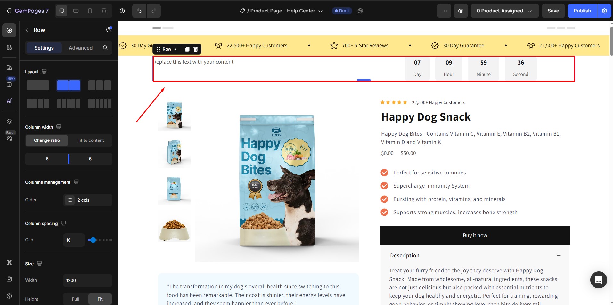Open page settings gear icon
Screen dimensions: 613x305
coord(604,11)
